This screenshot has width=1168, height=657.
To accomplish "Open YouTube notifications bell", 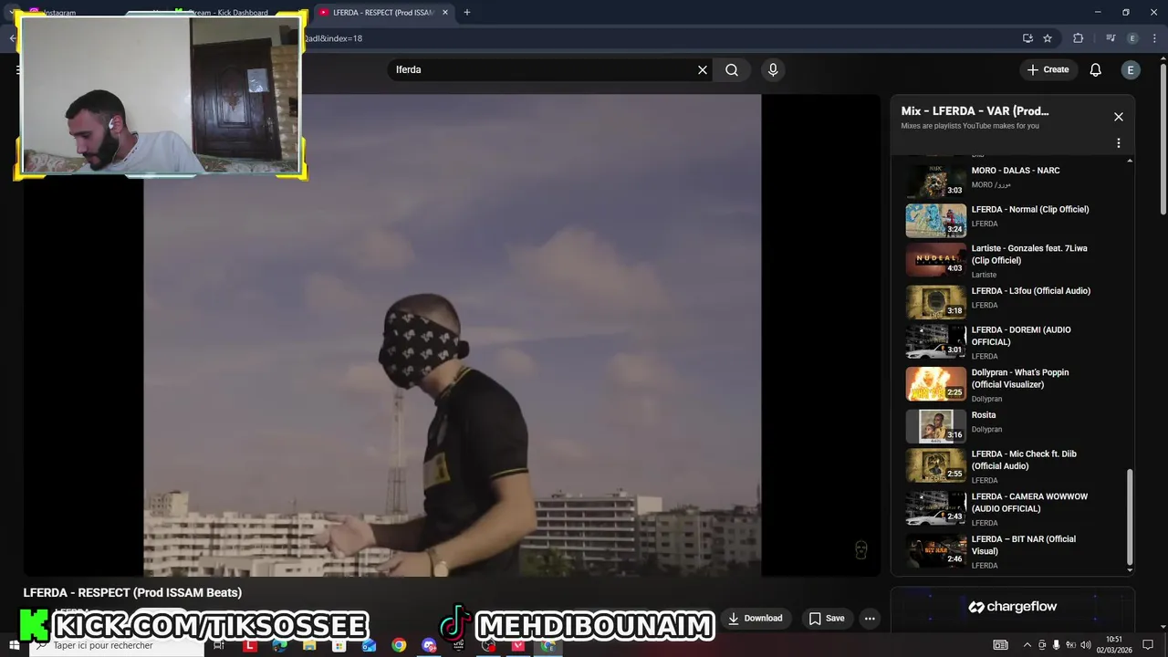I will pyautogui.click(x=1096, y=69).
